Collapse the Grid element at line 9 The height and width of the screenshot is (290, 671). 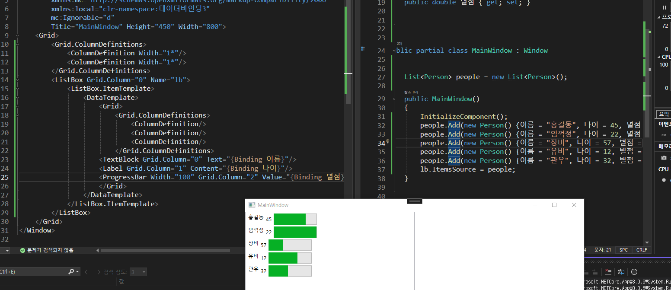pos(17,35)
